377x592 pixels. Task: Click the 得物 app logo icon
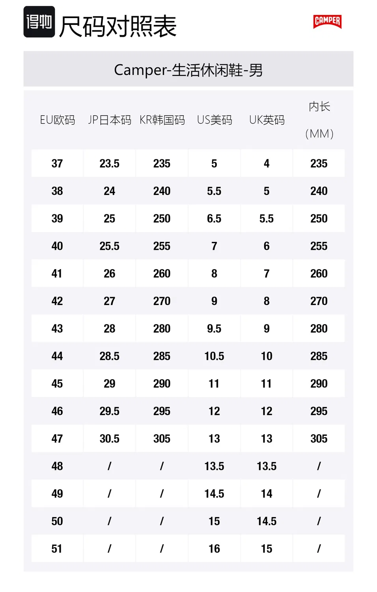[39, 22]
